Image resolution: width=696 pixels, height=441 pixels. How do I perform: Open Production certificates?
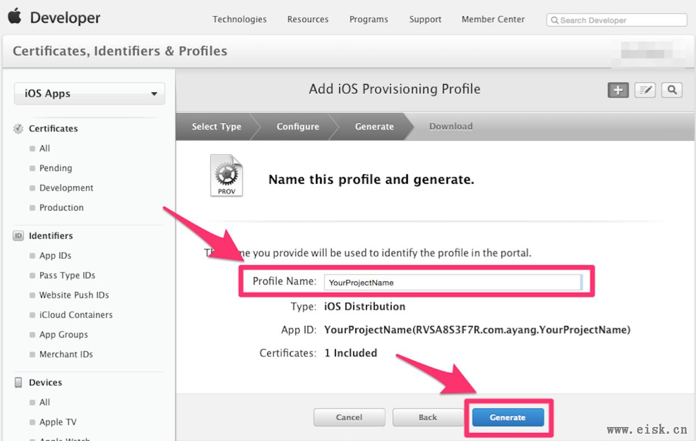61,207
